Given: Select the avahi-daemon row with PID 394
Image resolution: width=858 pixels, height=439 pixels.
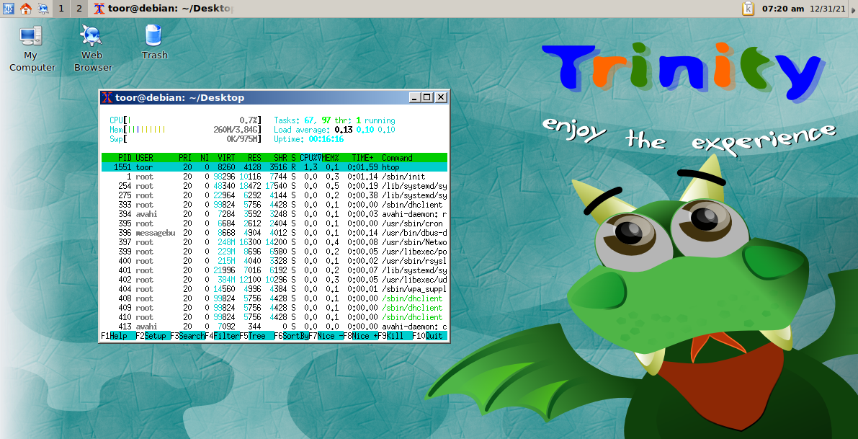Looking at the screenshot, I should (x=274, y=214).
